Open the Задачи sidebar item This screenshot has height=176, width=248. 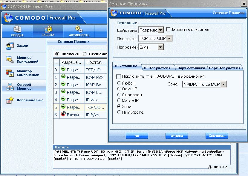(24, 46)
